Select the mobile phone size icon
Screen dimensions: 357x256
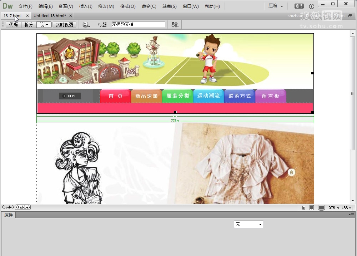coord(304,208)
